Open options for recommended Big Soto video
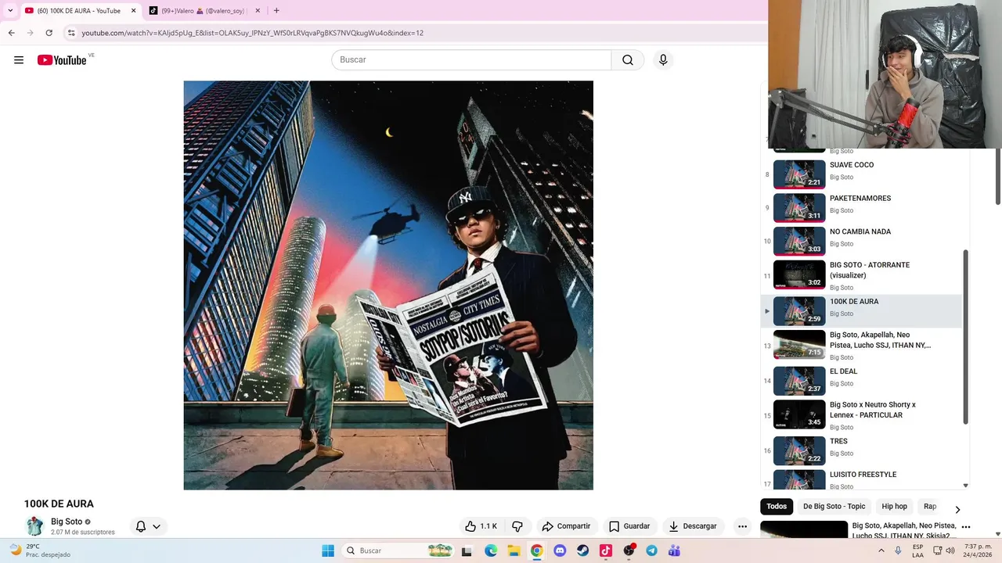The image size is (1002, 563). pyautogui.click(x=965, y=527)
